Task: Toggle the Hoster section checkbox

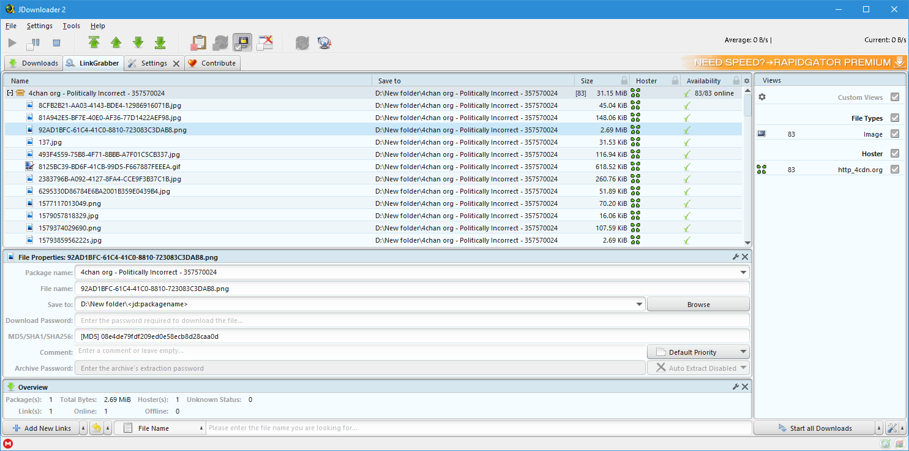Action: coord(895,153)
